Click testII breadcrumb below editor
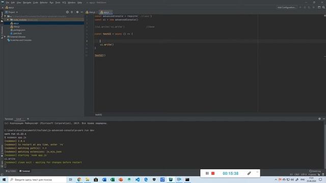The image size is (326, 183). click(98, 115)
